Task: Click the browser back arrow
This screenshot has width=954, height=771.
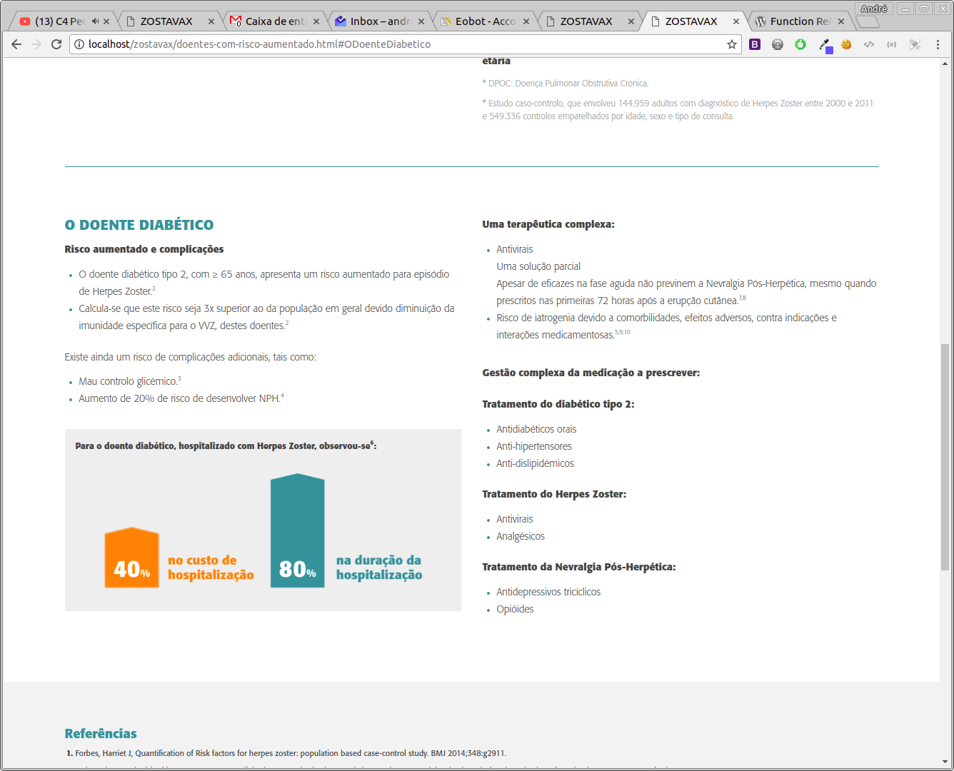Action: pos(16,44)
